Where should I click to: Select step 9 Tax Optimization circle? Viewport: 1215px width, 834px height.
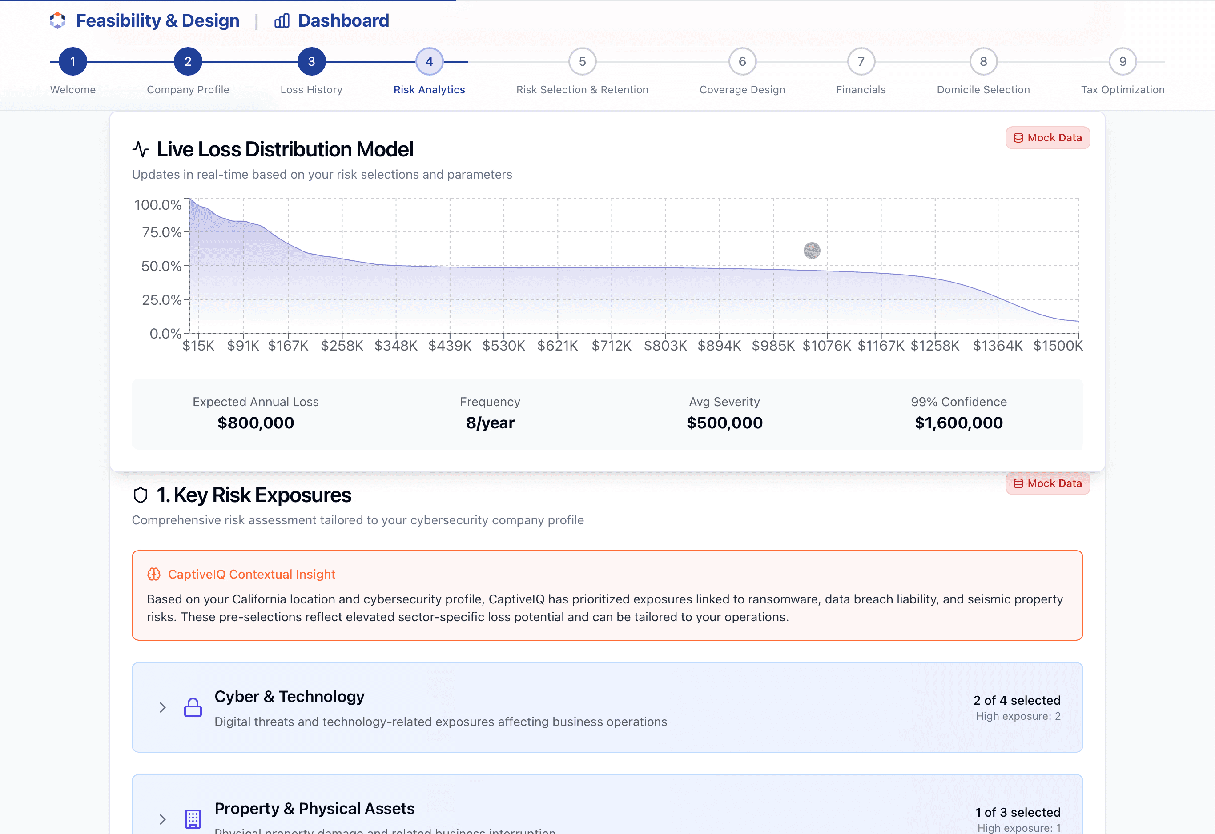tap(1122, 62)
